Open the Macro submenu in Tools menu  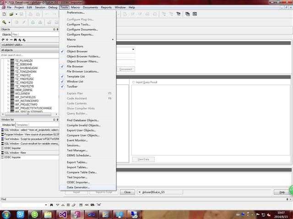pos(87,40)
